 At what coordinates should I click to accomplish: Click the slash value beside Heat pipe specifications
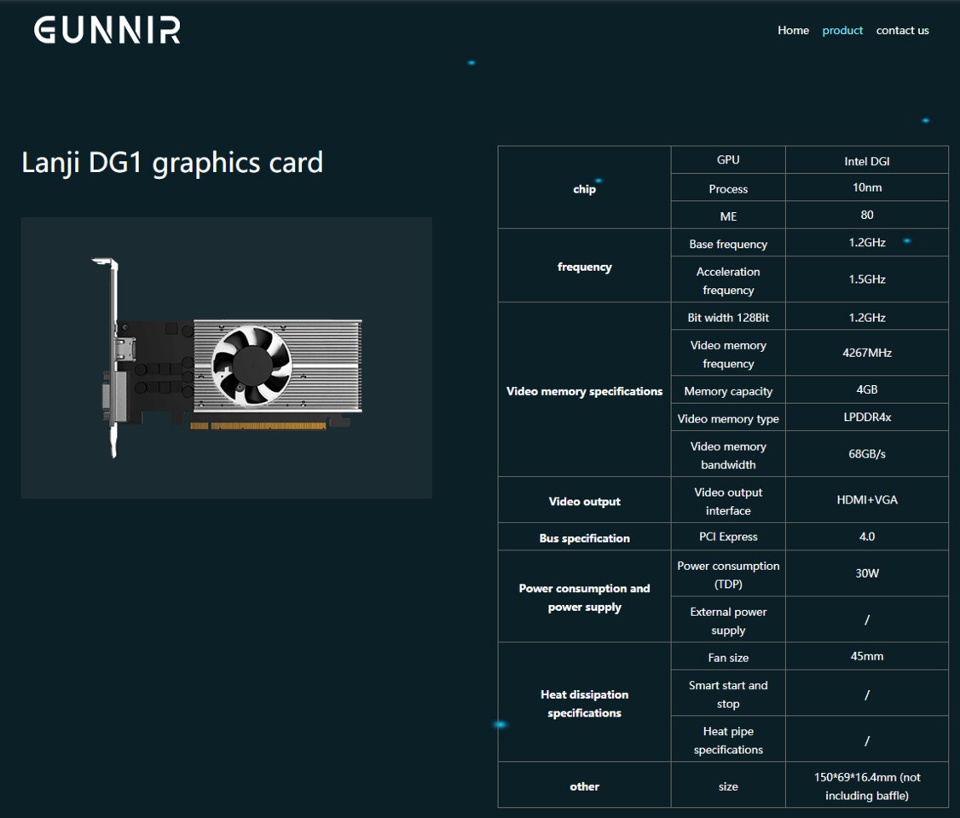coord(867,739)
